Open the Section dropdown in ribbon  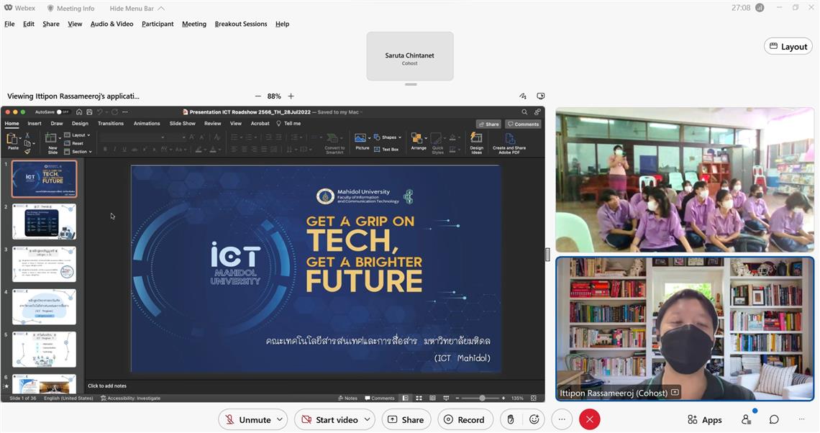(78, 152)
